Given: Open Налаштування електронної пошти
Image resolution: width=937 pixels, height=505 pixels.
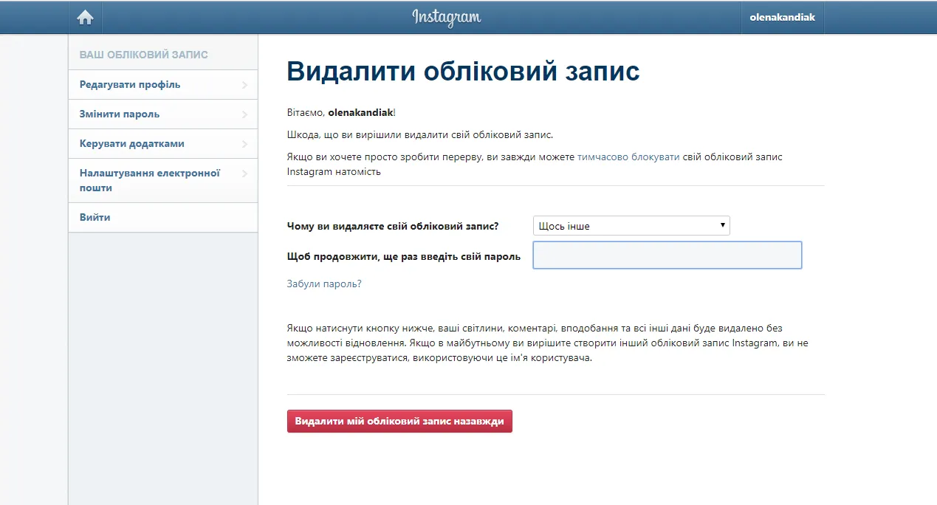Looking at the screenshot, I should tap(163, 181).
